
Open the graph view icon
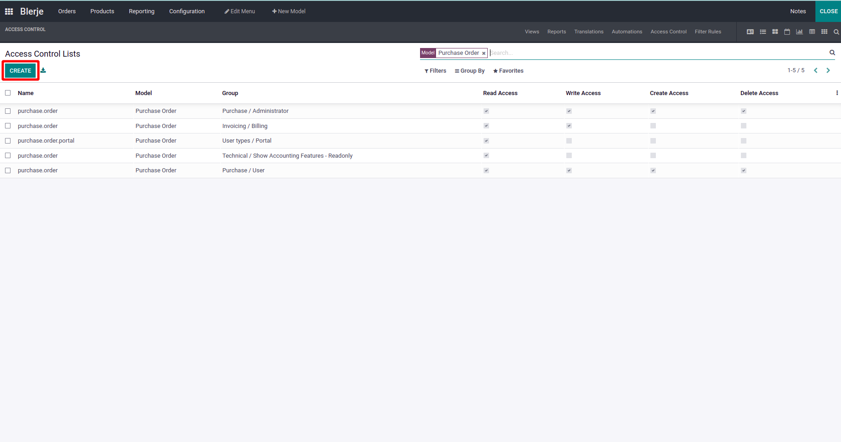click(x=799, y=32)
